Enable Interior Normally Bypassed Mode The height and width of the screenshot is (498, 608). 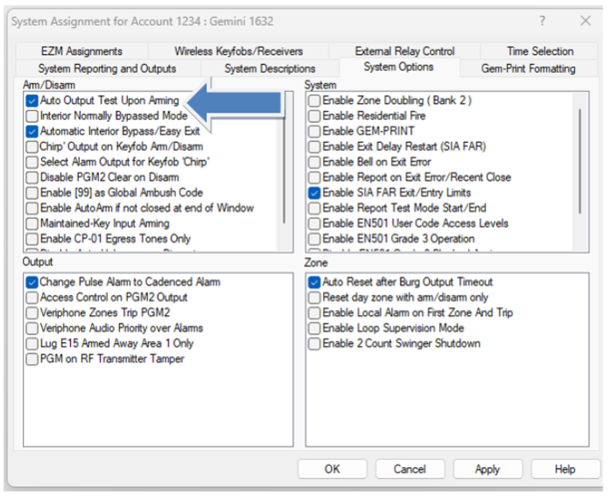click(32, 116)
